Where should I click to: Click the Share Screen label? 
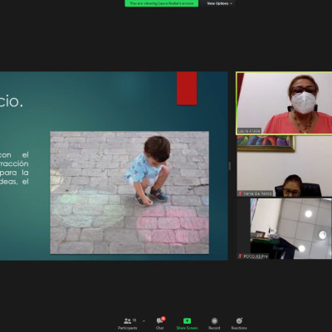(187, 328)
